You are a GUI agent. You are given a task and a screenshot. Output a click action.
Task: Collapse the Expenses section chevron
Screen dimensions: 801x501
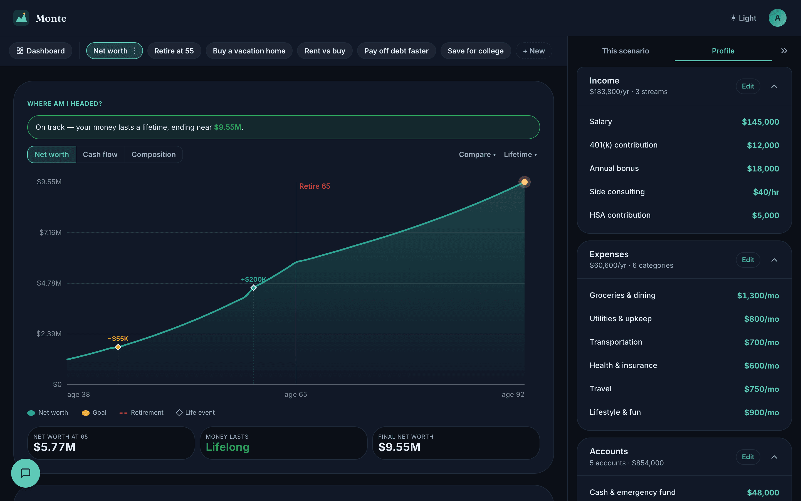(x=774, y=260)
